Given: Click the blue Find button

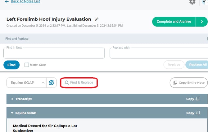Looking at the screenshot, I should [x=11, y=65].
